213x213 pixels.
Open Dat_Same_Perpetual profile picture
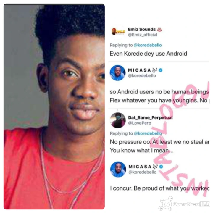118,120
